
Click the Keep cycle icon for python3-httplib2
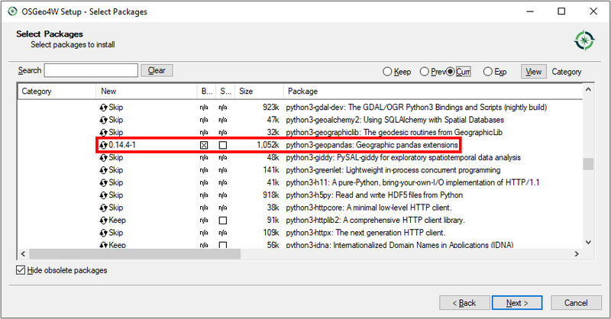click(104, 220)
